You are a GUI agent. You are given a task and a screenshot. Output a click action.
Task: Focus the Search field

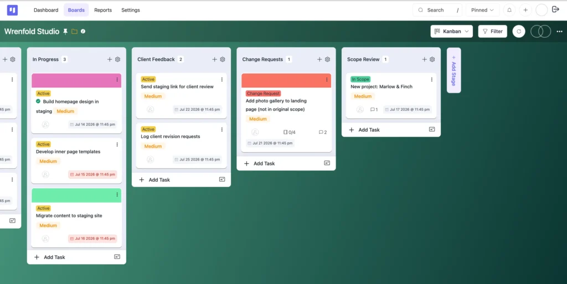point(438,10)
